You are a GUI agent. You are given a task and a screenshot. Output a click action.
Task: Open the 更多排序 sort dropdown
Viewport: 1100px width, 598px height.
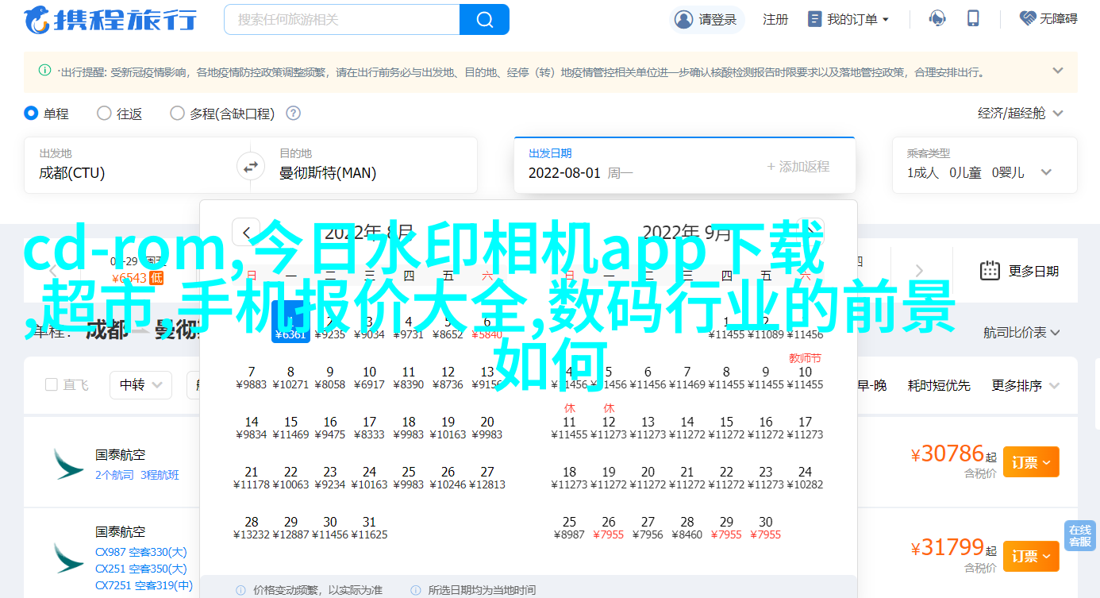click(1025, 385)
